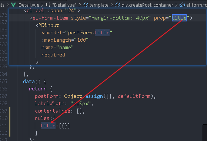Open div.createPost-container breadcrumb
The height and width of the screenshot is (141, 207).
pos(147,5)
